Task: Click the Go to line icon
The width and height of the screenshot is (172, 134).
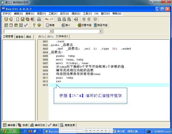Action: (x=76, y=19)
